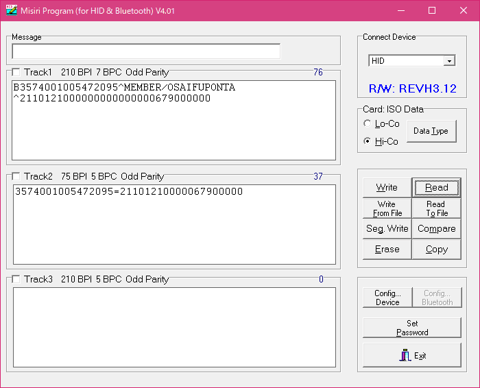
Task: Click the Read To File button
Action: 436,208
